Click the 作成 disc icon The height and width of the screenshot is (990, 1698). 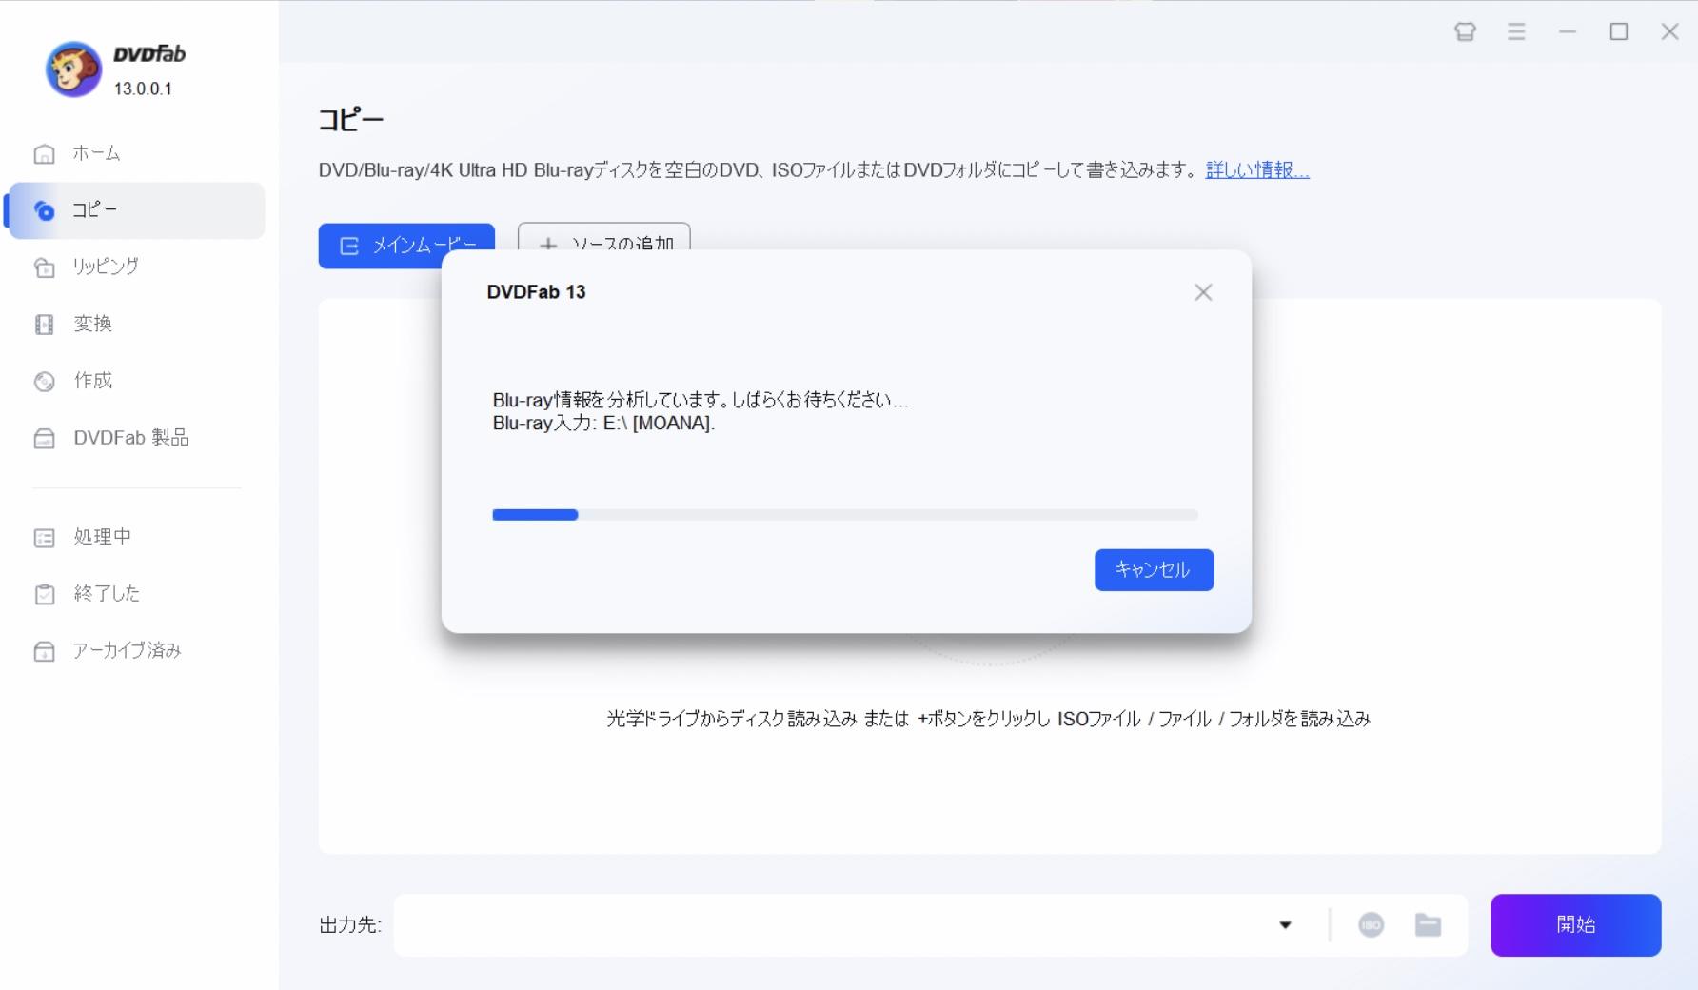click(x=44, y=382)
